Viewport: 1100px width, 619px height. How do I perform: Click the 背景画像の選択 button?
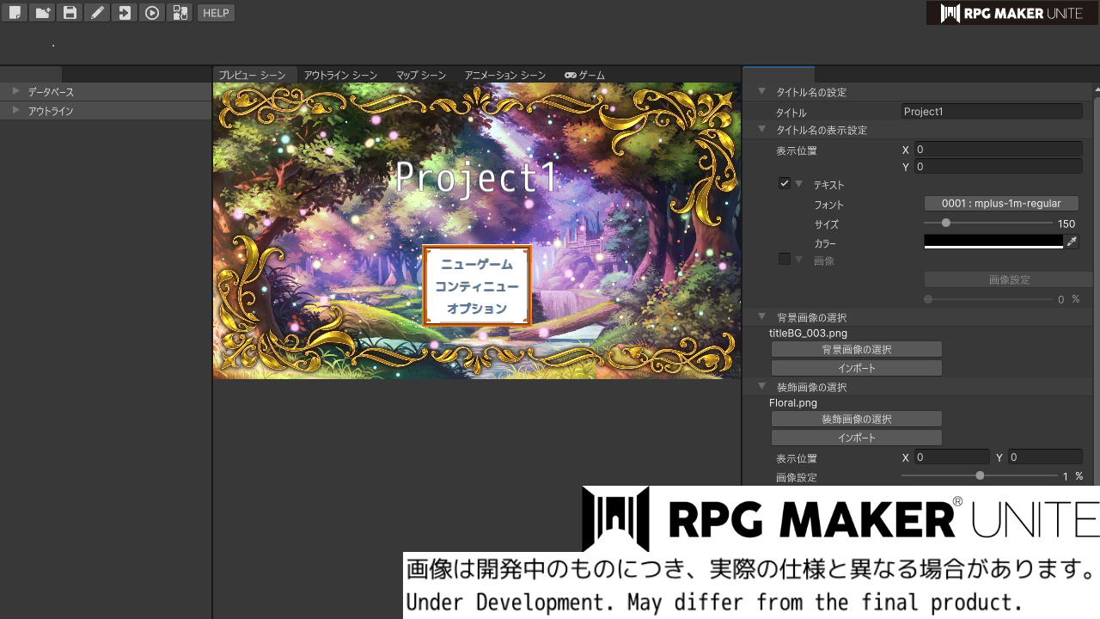click(x=856, y=350)
